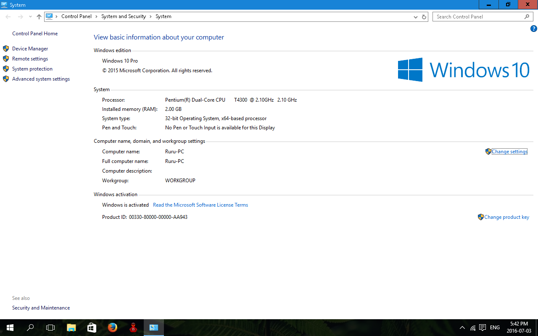The height and width of the screenshot is (336, 538).
Task: Click the Change settings link
Action: click(x=509, y=152)
